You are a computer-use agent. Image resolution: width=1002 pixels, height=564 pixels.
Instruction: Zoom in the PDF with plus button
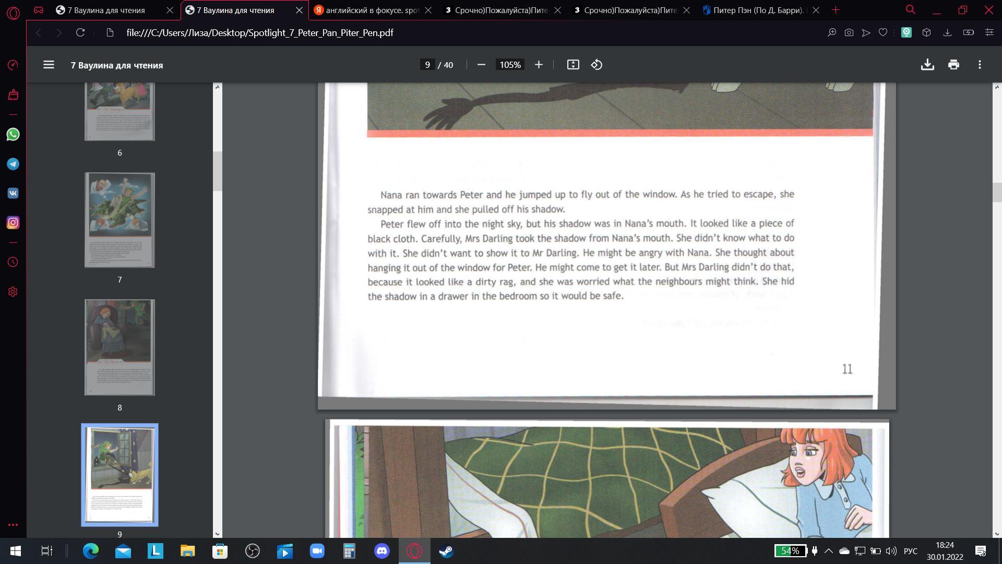(x=539, y=65)
